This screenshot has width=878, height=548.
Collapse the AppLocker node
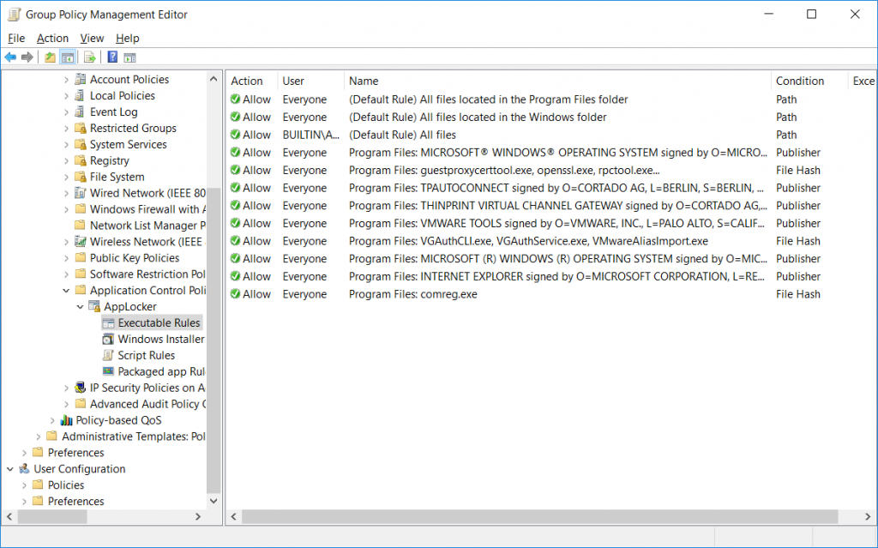click(x=80, y=306)
